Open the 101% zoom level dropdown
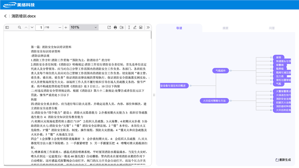Viewport: 299px width, 168px height. tap(84, 27)
